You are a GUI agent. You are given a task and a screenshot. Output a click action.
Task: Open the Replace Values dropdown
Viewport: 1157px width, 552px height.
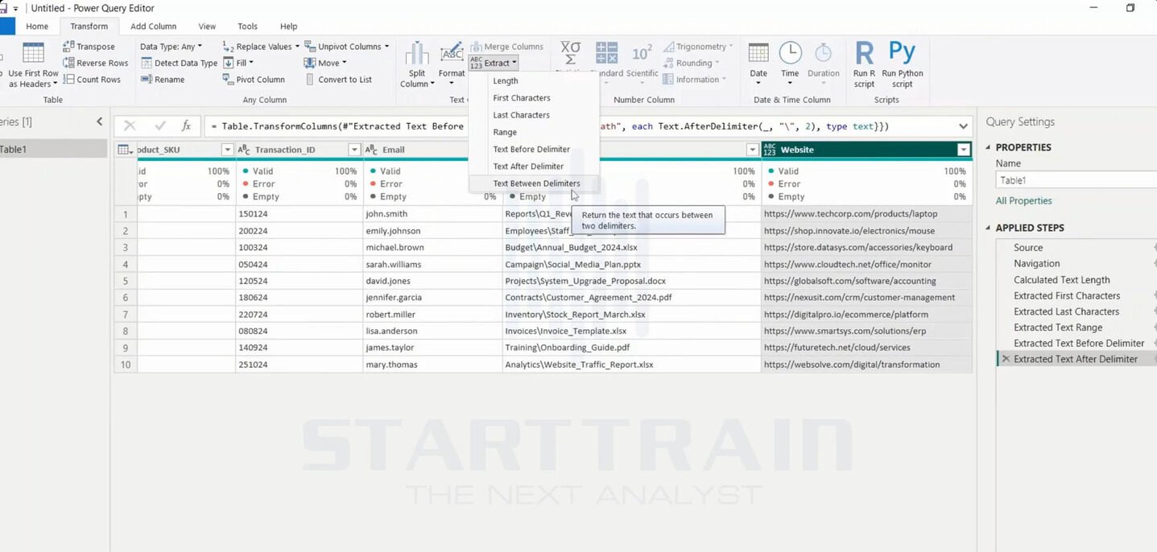point(261,47)
